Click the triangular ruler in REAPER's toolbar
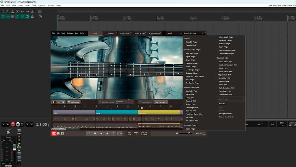This screenshot has width=296, height=167. pos(40,17)
